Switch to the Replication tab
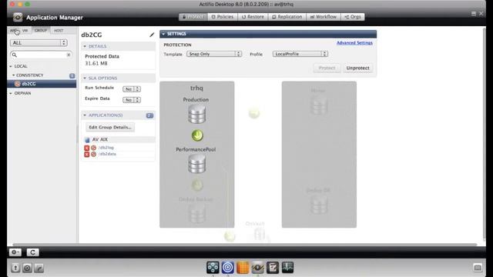The width and height of the screenshot is (493, 277). coord(287,17)
